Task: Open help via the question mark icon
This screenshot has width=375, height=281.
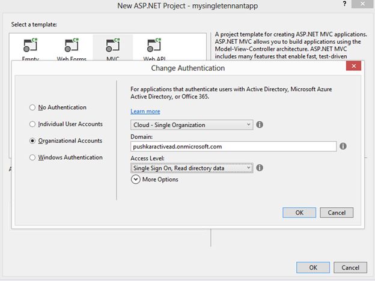Action: click(x=344, y=4)
